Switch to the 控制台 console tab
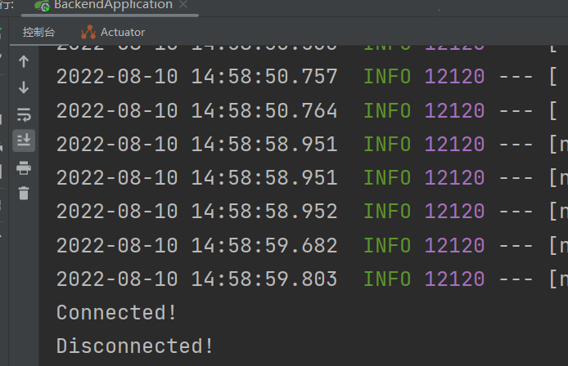The width and height of the screenshot is (568, 366). (x=38, y=32)
